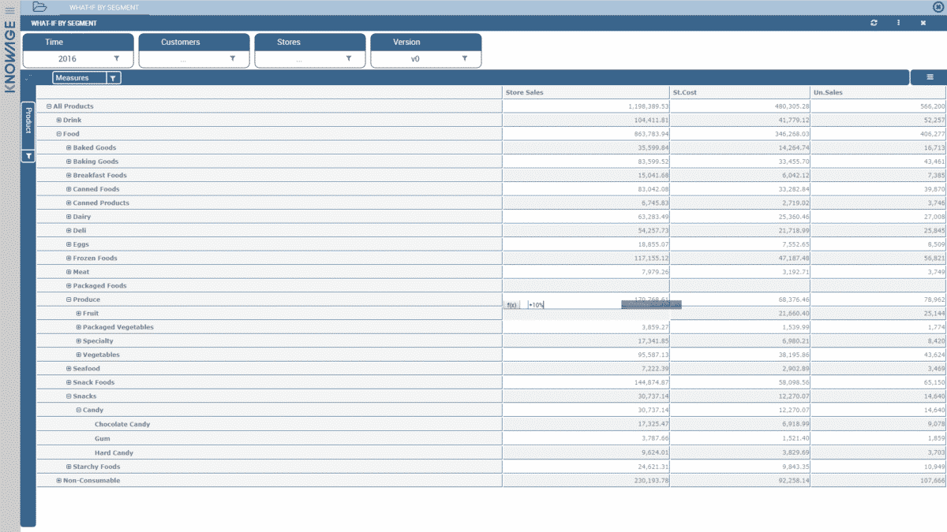
Task: Select the WHAT-IF BY SEGMENT tab
Action: pyautogui.click(x=103, y=7)
